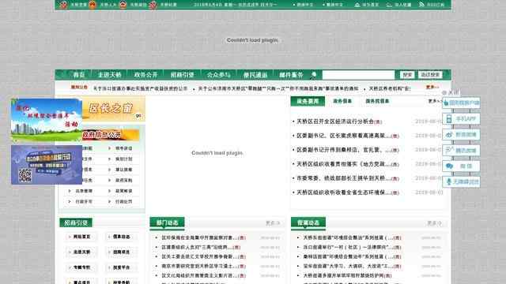This screenshot has height=284, width=506.
Task: Click the first red emblem icon in top bar
Action: tap(63, 5)
